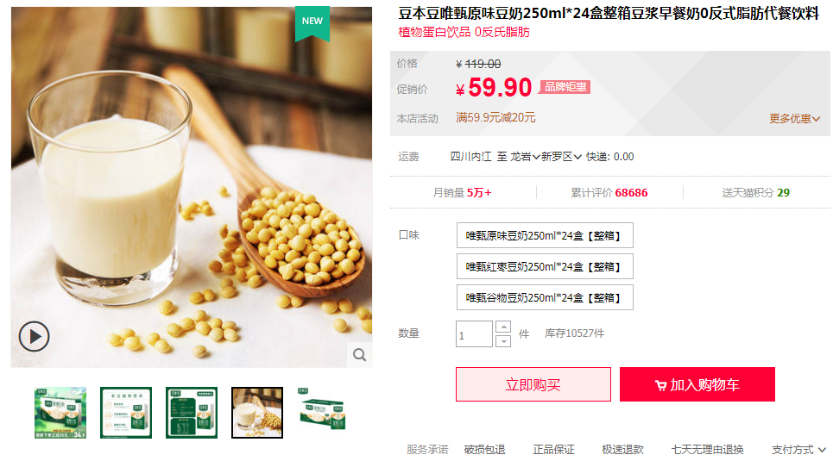833x461 pixels.
Task: Select the second nutrition info thumbnail
Action: coord(126,413)
